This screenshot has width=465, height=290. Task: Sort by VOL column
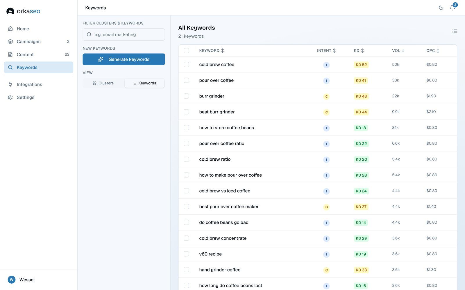click(x=398, y=50)
